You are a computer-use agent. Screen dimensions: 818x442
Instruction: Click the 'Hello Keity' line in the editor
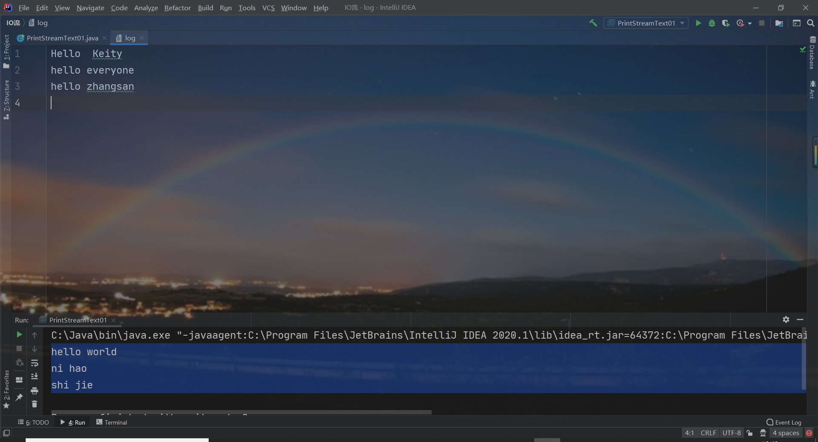pos(86,54)
